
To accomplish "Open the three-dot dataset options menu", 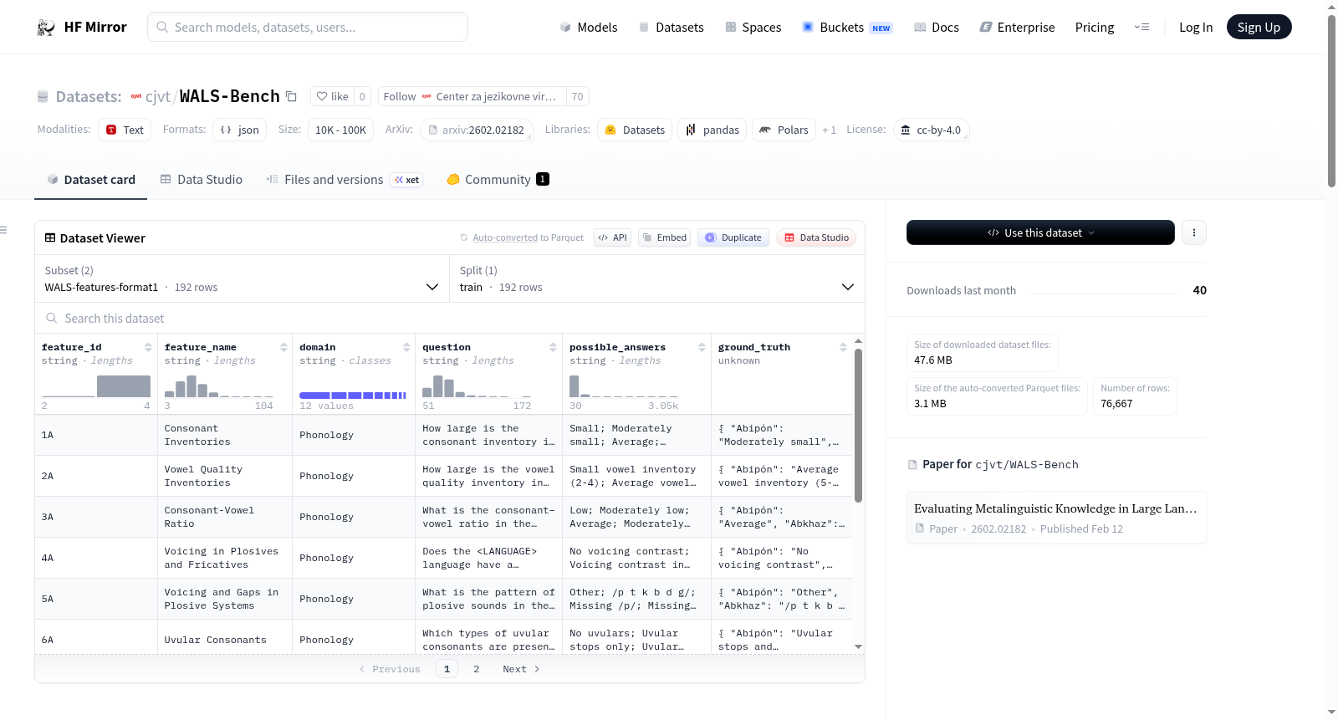I will tap(1194, 232).
